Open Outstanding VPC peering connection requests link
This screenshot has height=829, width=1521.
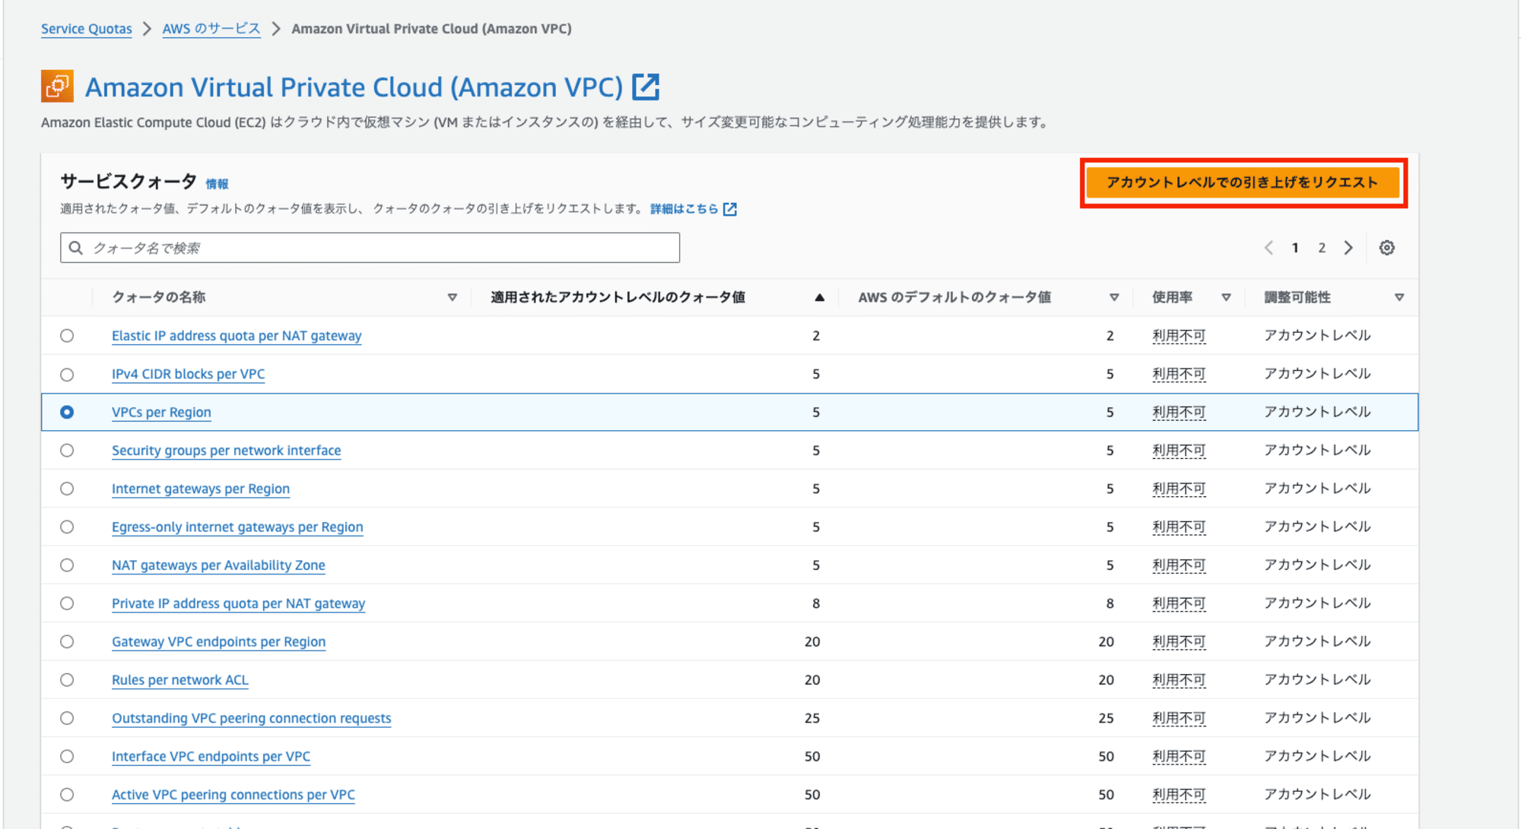pyautogui.click(x=251, y=718)
